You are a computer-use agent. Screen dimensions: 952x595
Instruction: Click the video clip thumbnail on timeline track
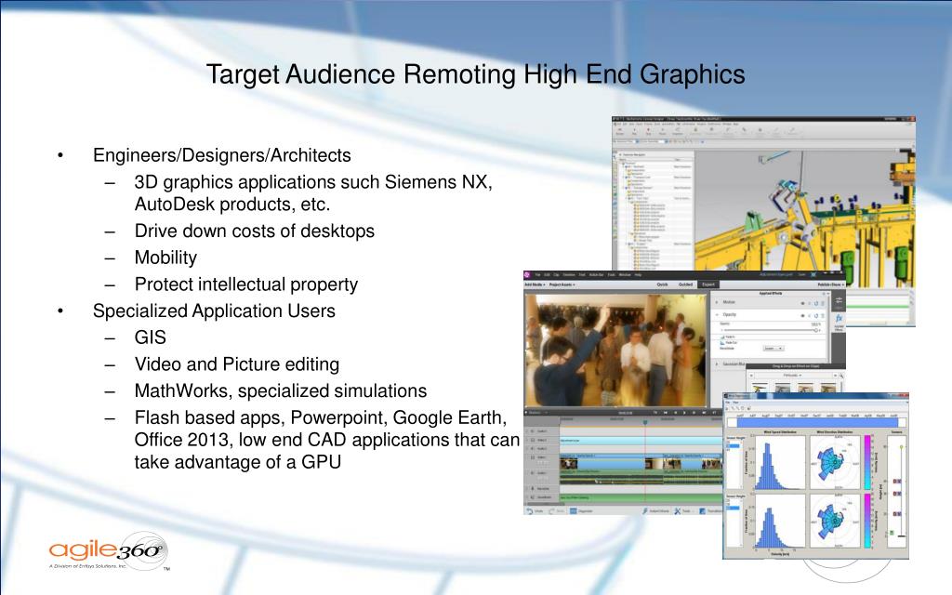568,464
